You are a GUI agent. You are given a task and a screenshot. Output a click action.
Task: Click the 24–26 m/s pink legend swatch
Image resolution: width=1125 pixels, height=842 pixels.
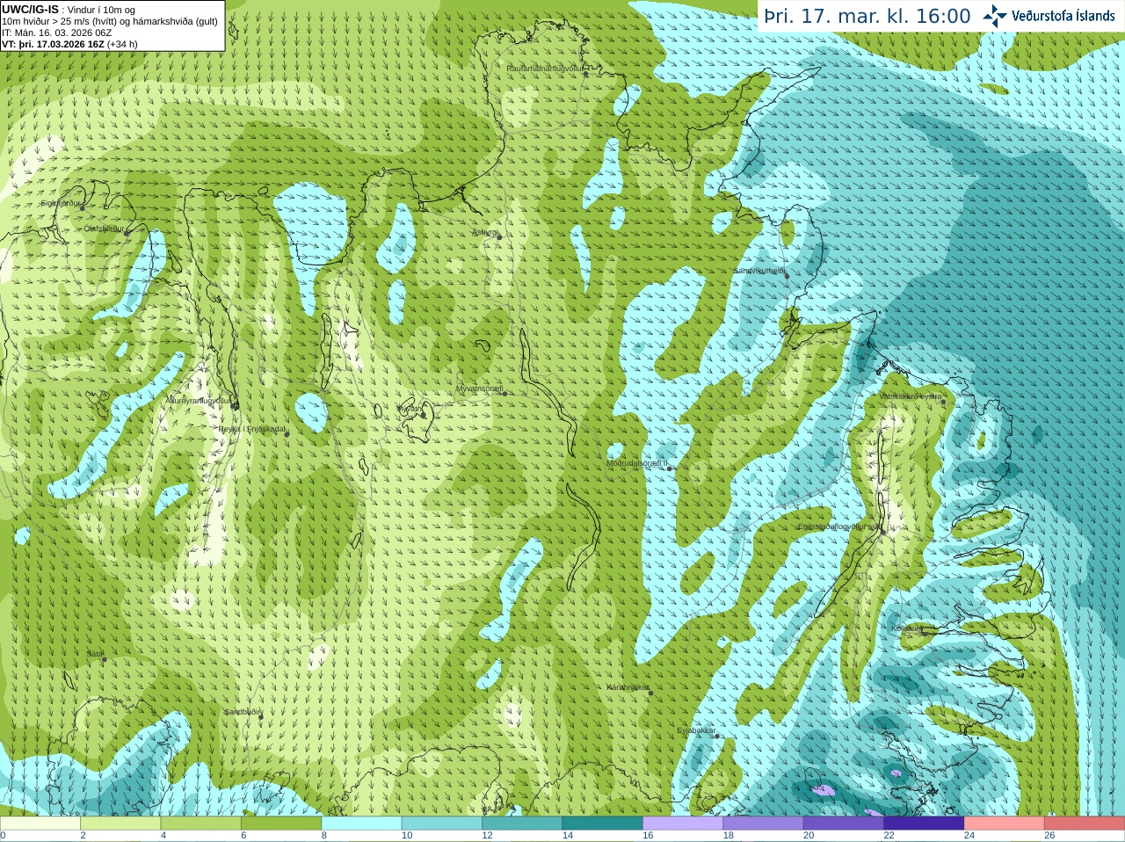1005,824
